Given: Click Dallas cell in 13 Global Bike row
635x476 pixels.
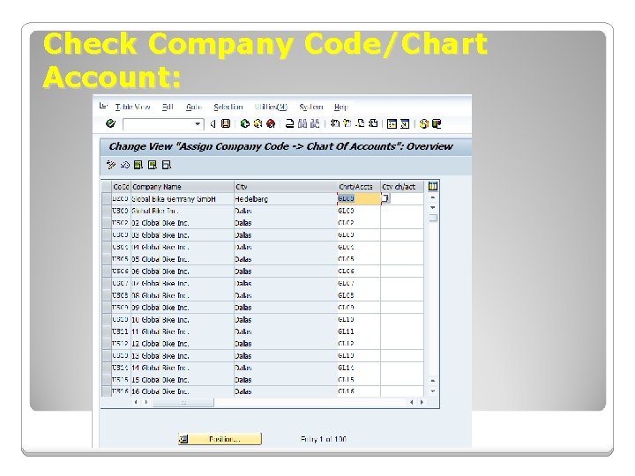Looking at the screenshot, I should coord(286,356).
